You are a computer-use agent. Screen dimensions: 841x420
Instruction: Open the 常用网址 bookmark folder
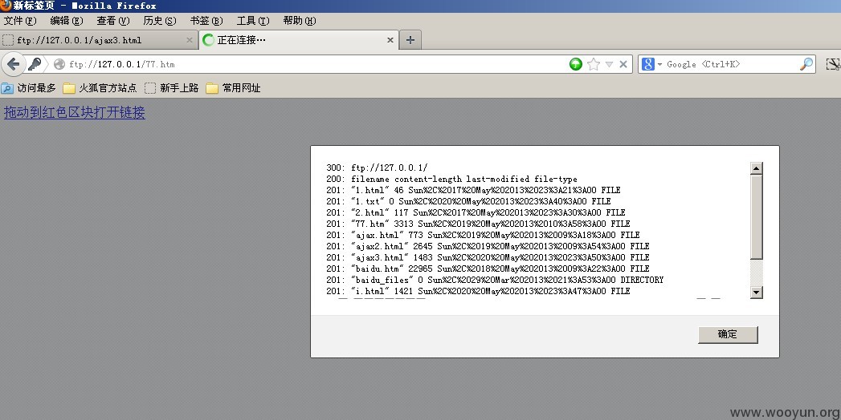233,87
